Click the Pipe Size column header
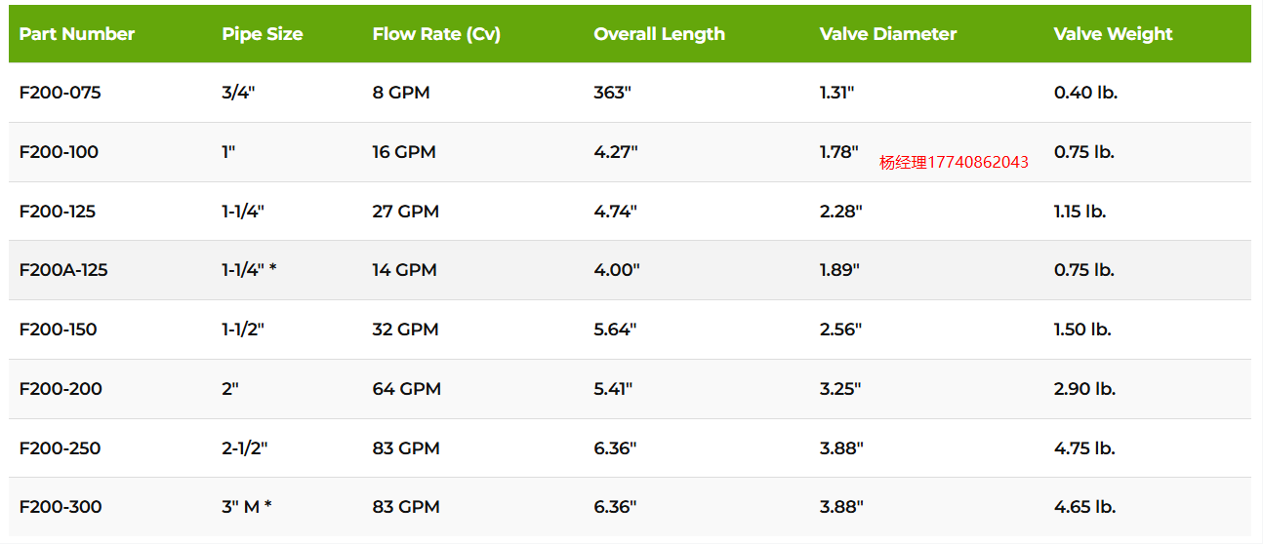This screenshot has width=1263, height=544. tap(263, 34)
